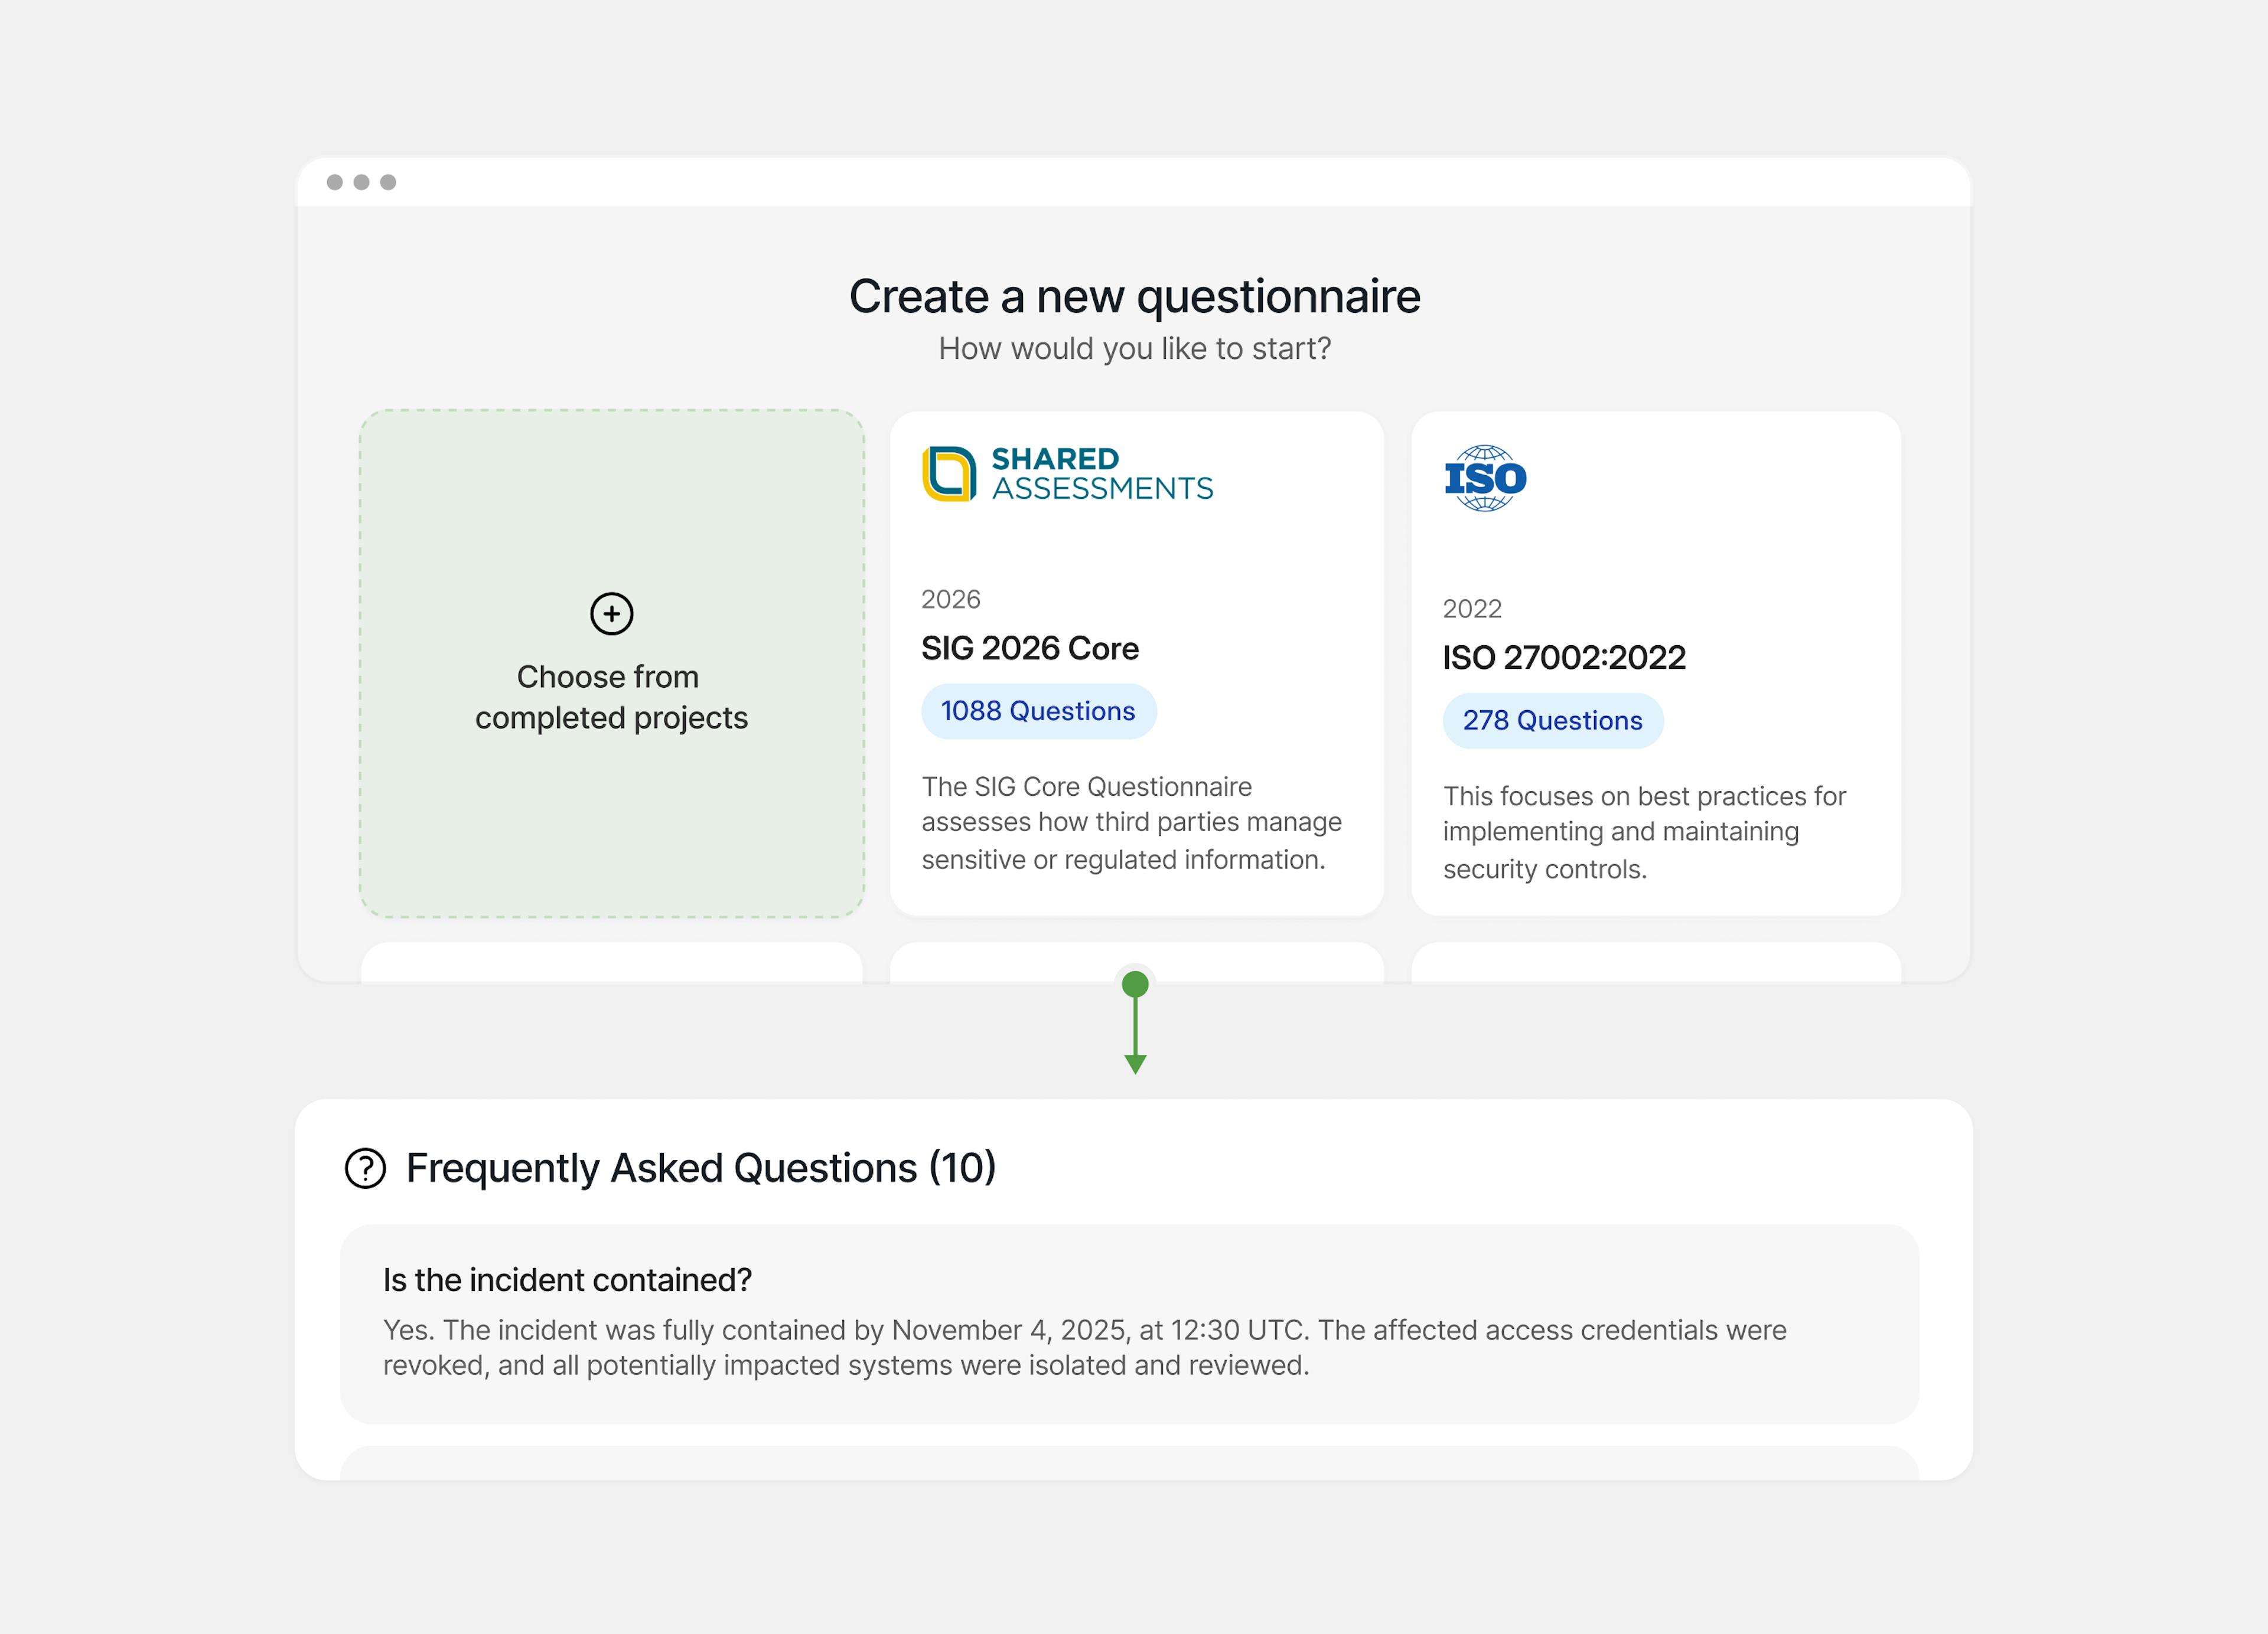2268x1634 pixels.
Task: Click the Create a new questionnaire heading
Action: pyautogui.click(x=1134, y=297)
